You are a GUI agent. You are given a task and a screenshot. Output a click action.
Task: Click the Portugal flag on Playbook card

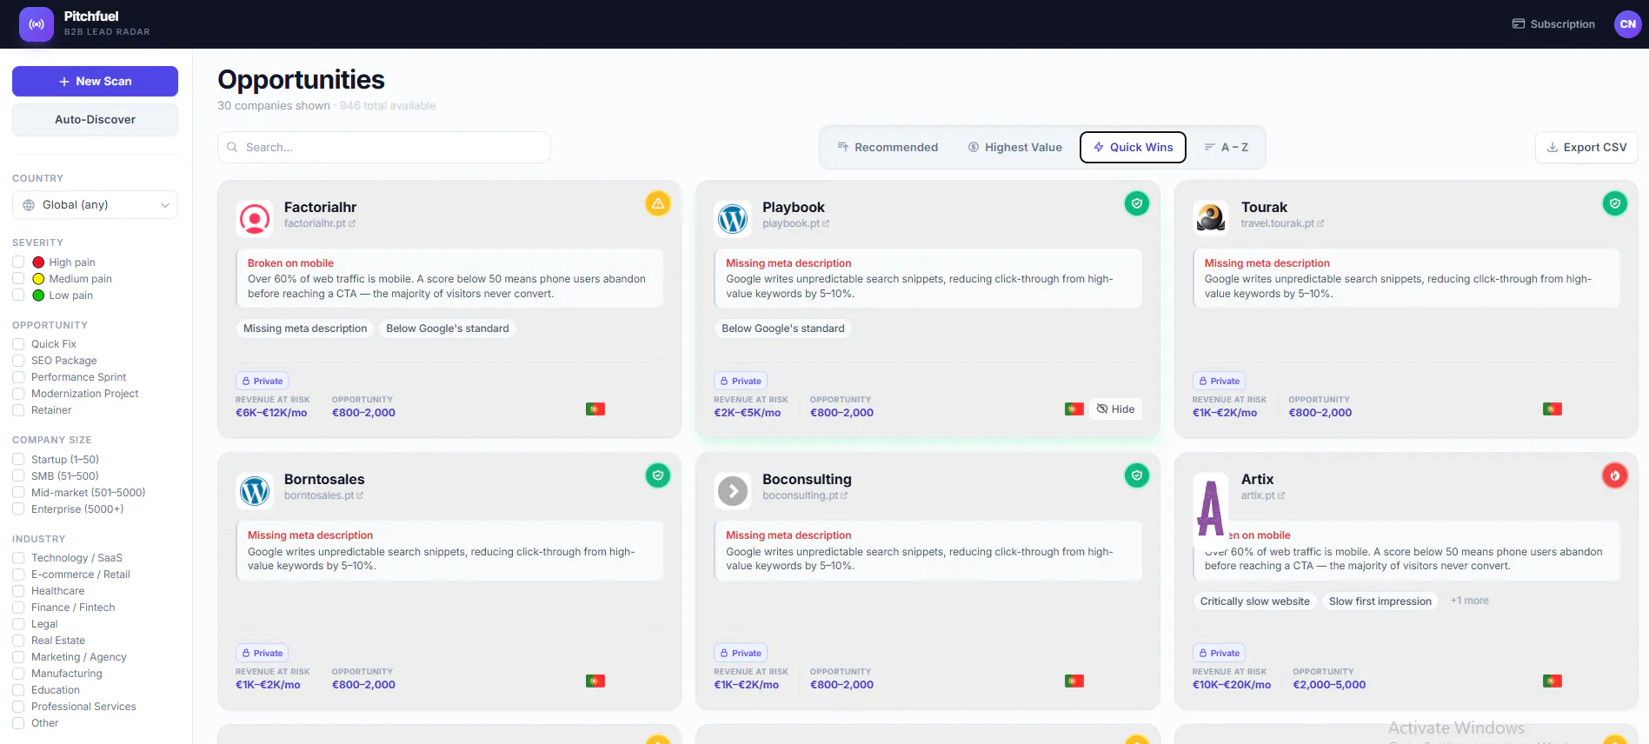(1074, 409)
